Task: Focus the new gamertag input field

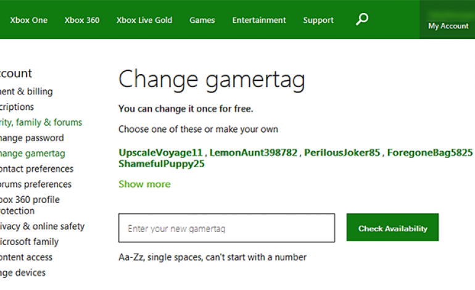Action: 226,228
